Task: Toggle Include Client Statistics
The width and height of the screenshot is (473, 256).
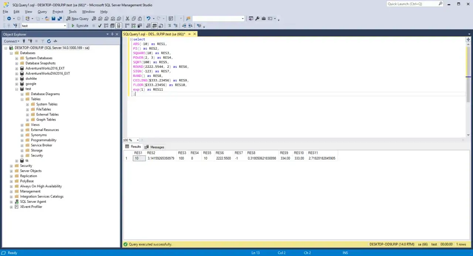Action: [x=140, y=26]
